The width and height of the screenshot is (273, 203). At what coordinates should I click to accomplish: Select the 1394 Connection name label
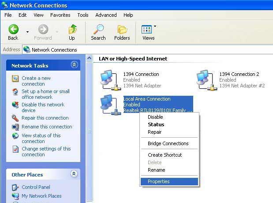[x=141, y=74]
